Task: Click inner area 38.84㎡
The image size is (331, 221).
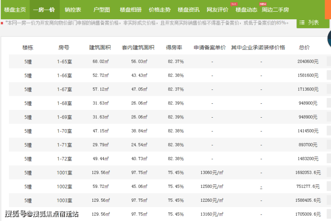Action: pos(139,131)
